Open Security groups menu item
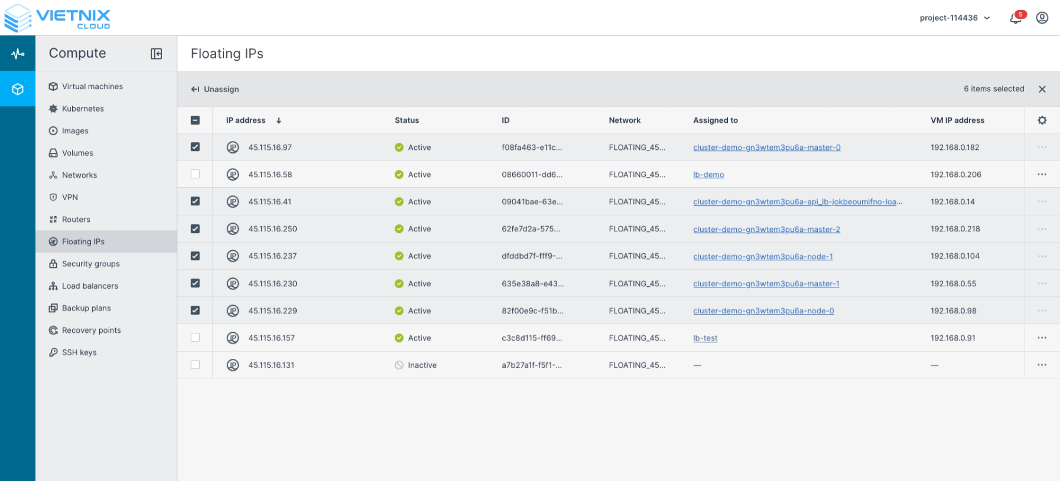The height and width of the screenshot is (481, 1060). pos(90,264)
